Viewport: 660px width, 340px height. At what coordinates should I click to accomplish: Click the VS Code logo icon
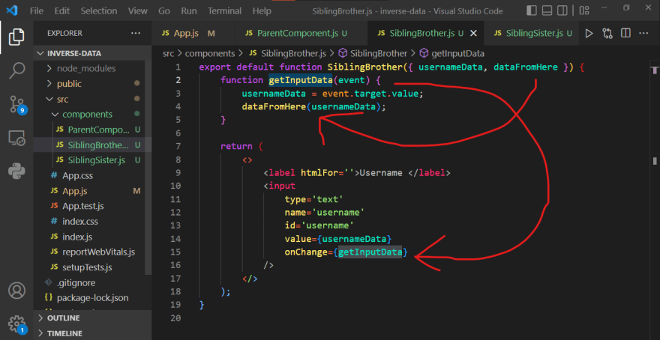[11, 10]
